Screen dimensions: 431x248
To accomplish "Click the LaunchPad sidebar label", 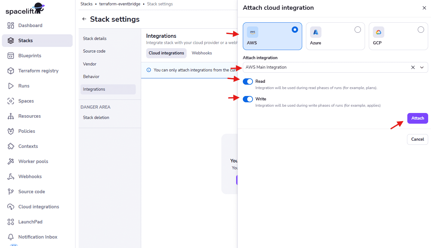I will tap(30, 222).
